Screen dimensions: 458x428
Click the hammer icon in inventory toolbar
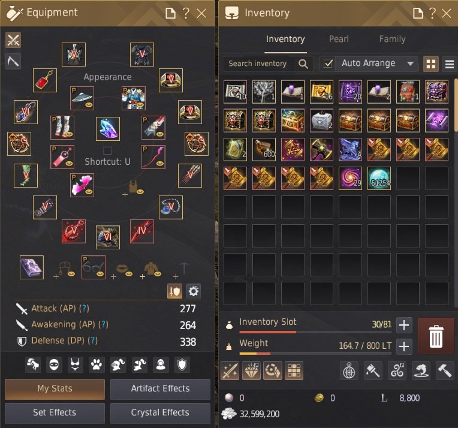(445, 370)
